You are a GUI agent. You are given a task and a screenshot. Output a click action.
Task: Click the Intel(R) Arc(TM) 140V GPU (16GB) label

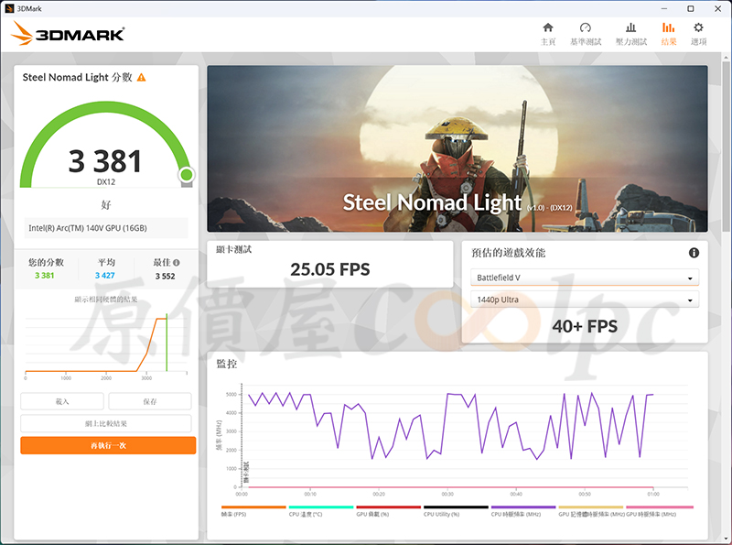pyautogui.click(x=88, y=228)
